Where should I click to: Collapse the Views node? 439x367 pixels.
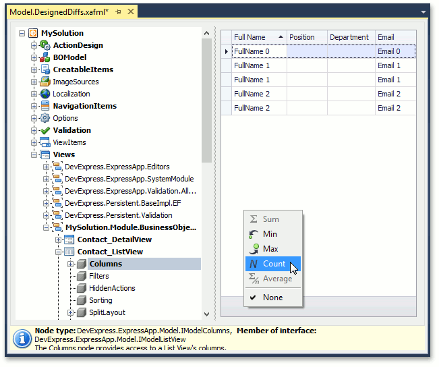coord(34,154)
